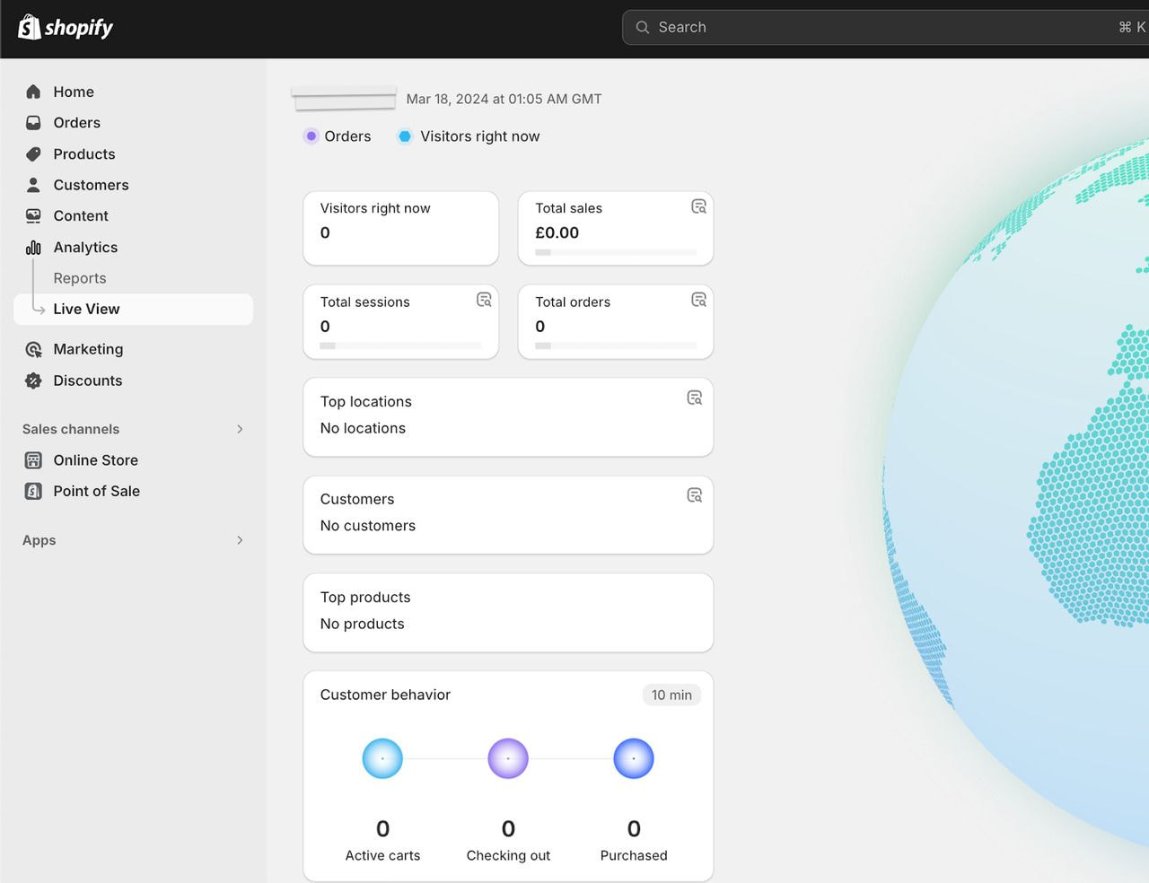Click into the Search field
The height and width of the screenshot is (883, 1149).
(880, 28)
